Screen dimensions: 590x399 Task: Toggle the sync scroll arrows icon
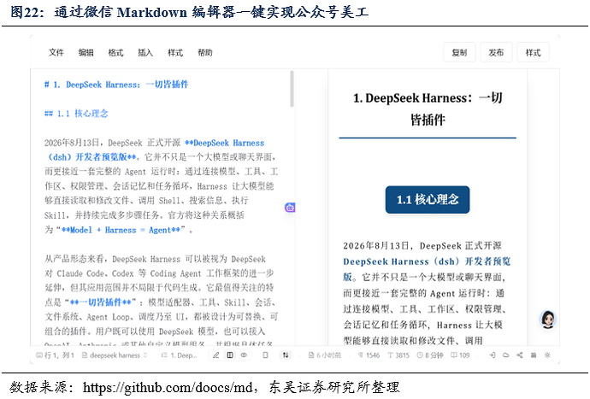286,355
